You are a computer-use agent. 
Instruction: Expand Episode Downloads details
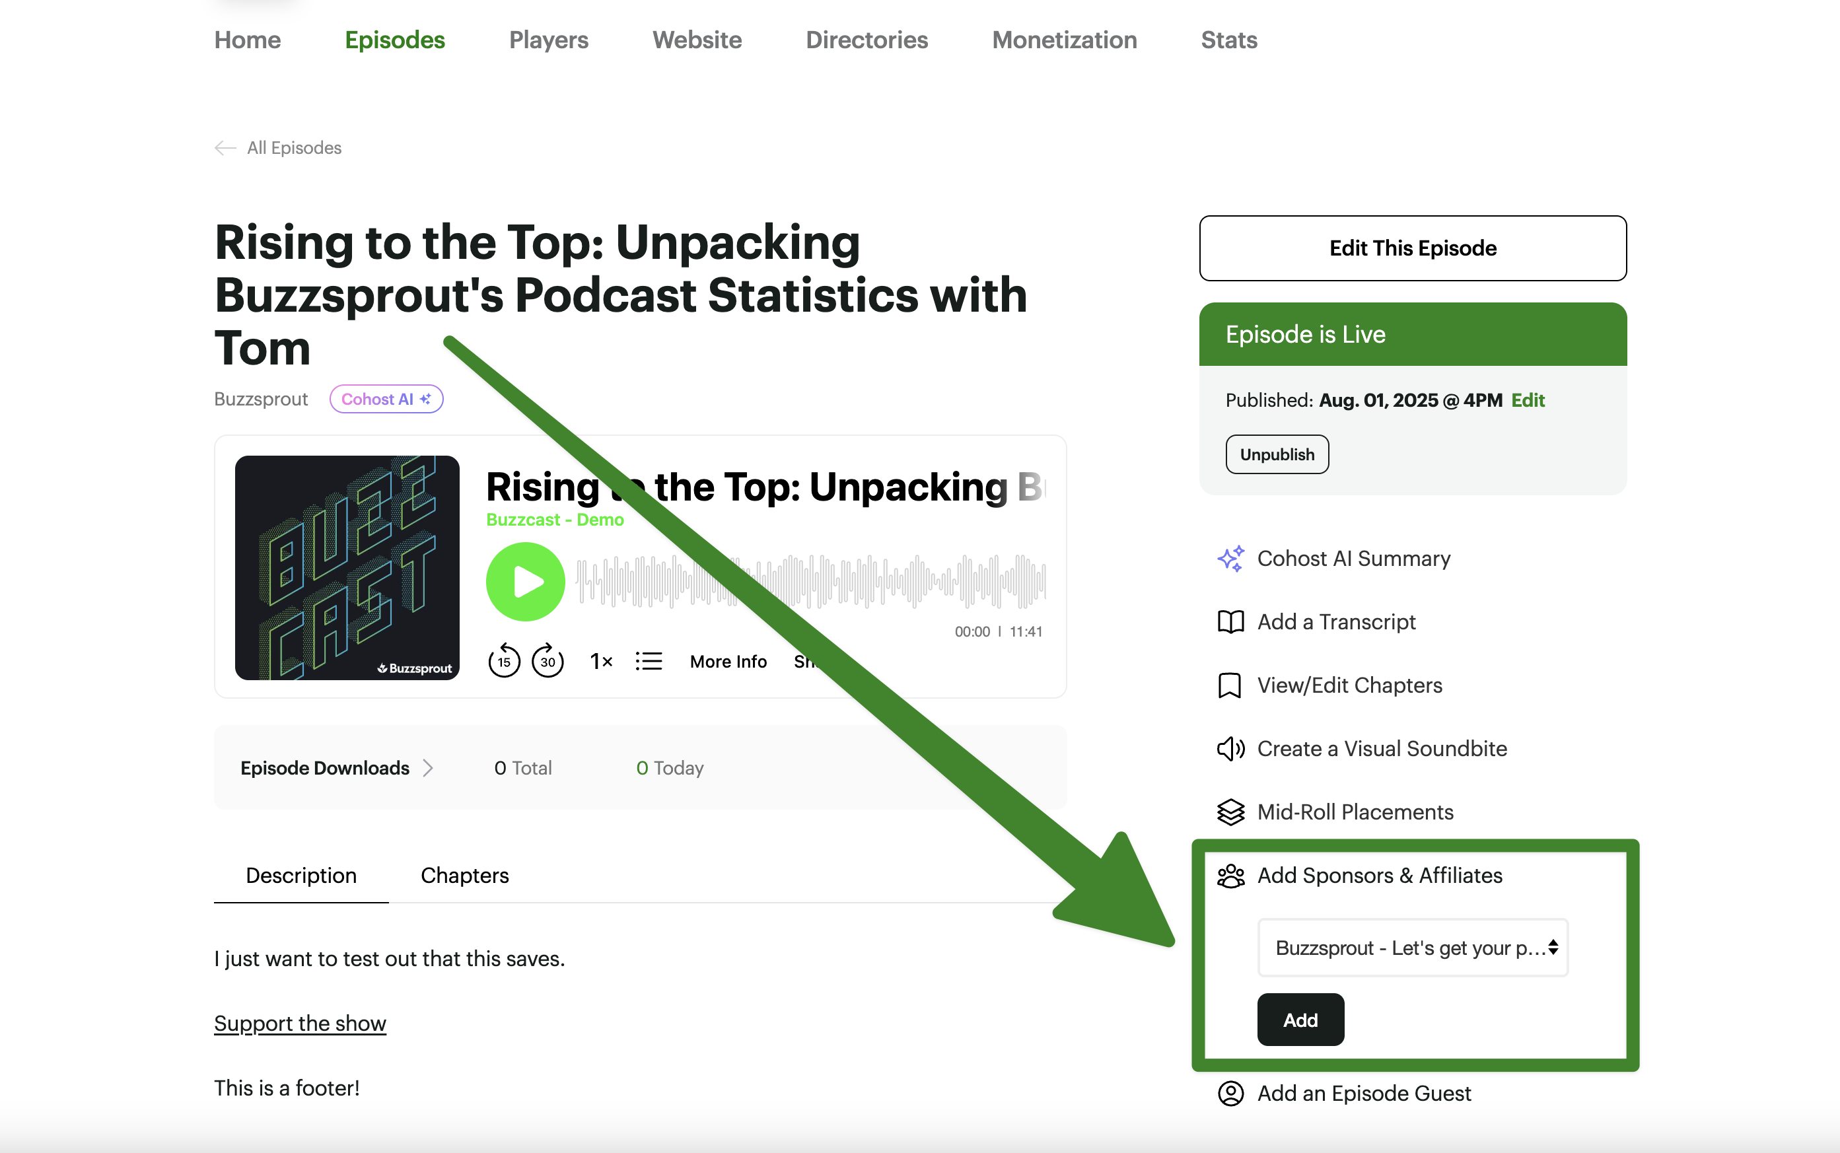point(337,768)
